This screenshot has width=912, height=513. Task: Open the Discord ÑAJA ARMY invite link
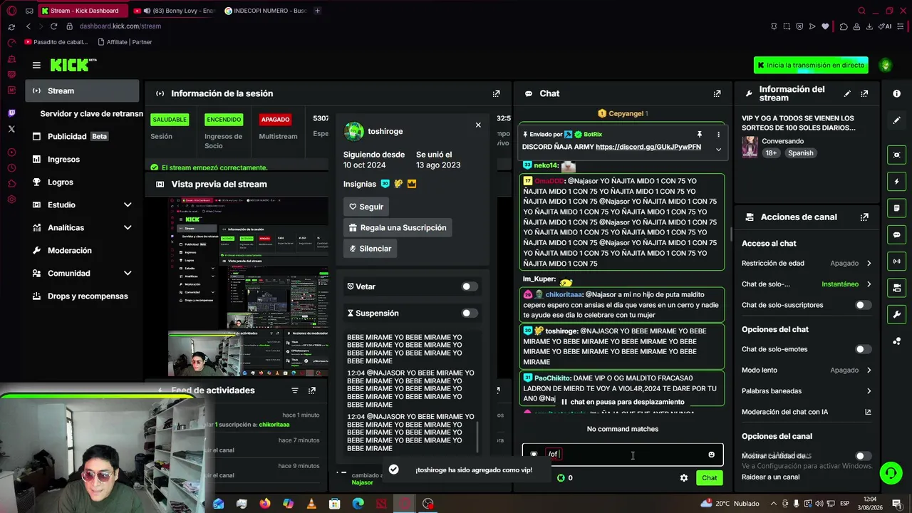tap(648, 147)
